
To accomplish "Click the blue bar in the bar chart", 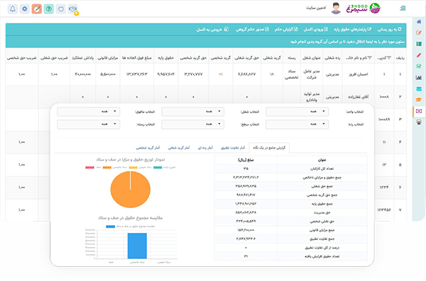I will point(137,246).
